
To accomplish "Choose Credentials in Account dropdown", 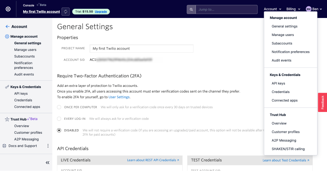I will (280, 92).
